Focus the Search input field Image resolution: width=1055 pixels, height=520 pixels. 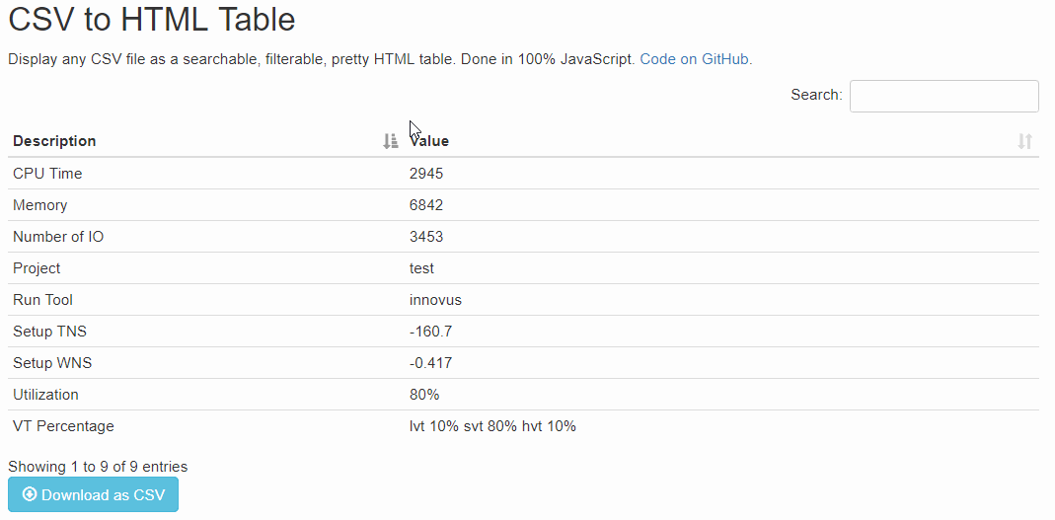[x=943, y=96]
